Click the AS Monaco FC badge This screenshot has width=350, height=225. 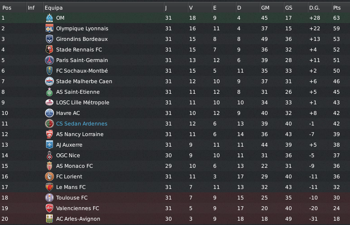click(x=48, y=166)
